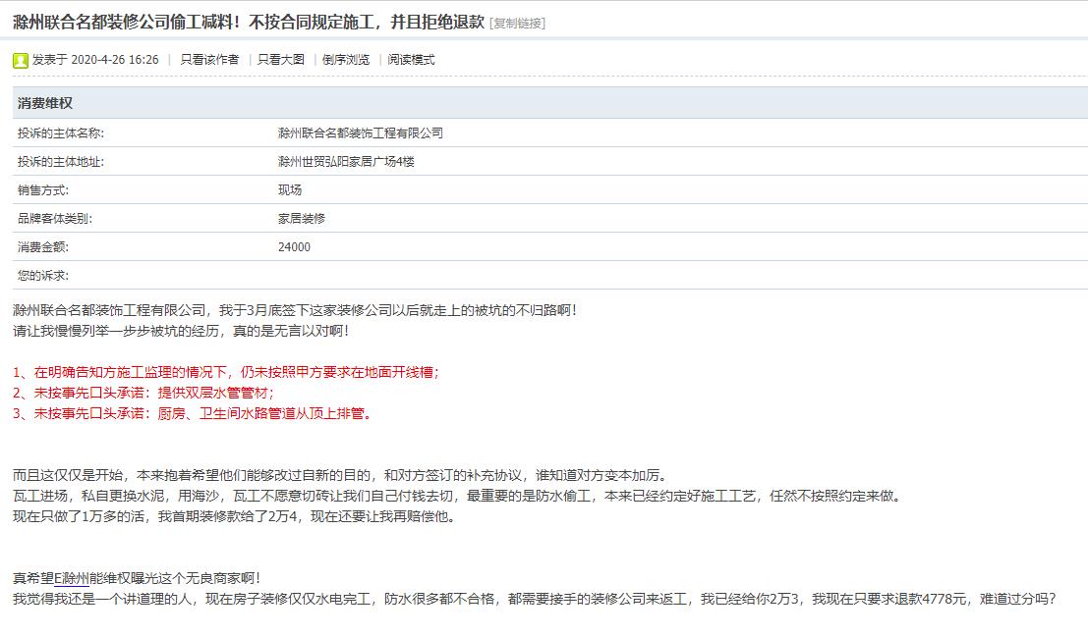Click the 家居装修 category value
Screen dimensions: 1088x637
point(302,218)
